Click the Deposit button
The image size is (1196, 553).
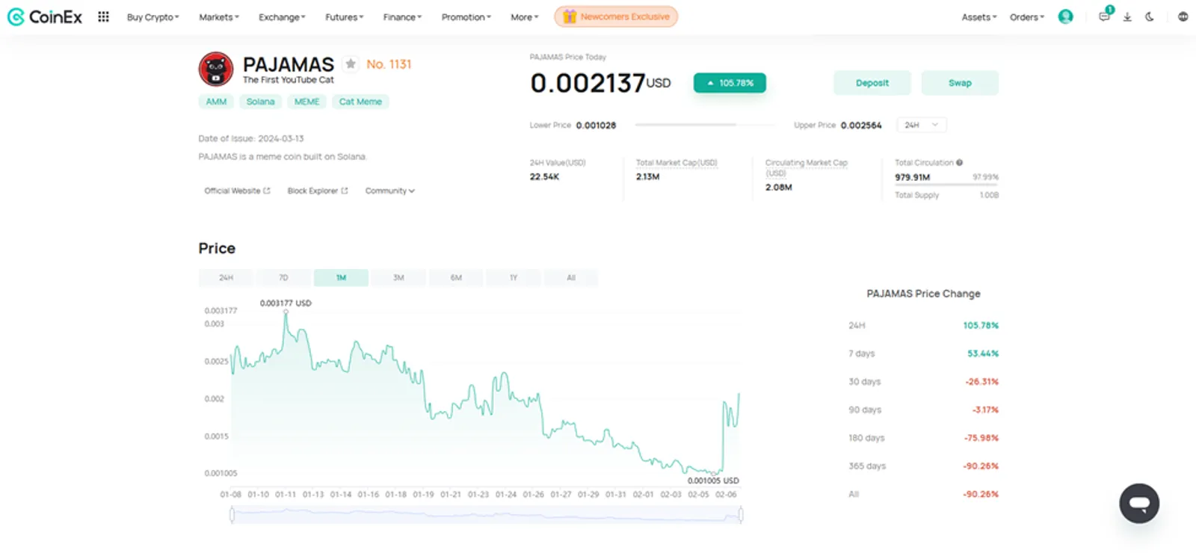[872, 83]
